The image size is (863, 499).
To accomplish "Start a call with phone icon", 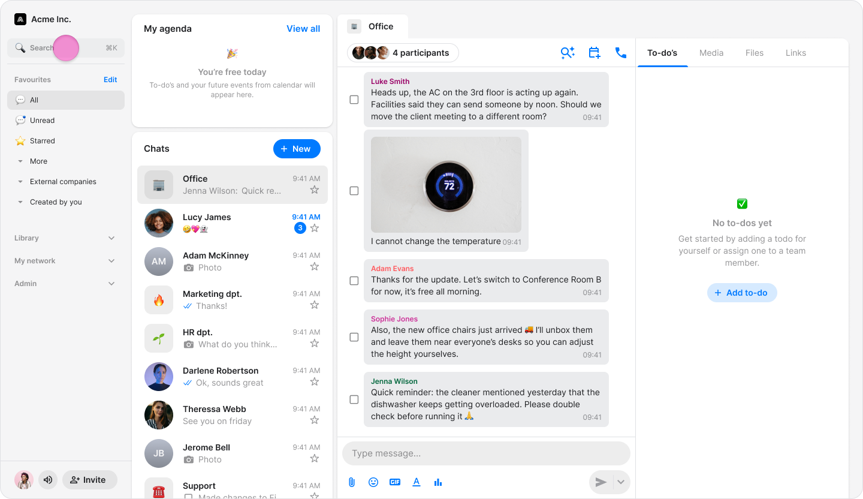I will point(621,53).
